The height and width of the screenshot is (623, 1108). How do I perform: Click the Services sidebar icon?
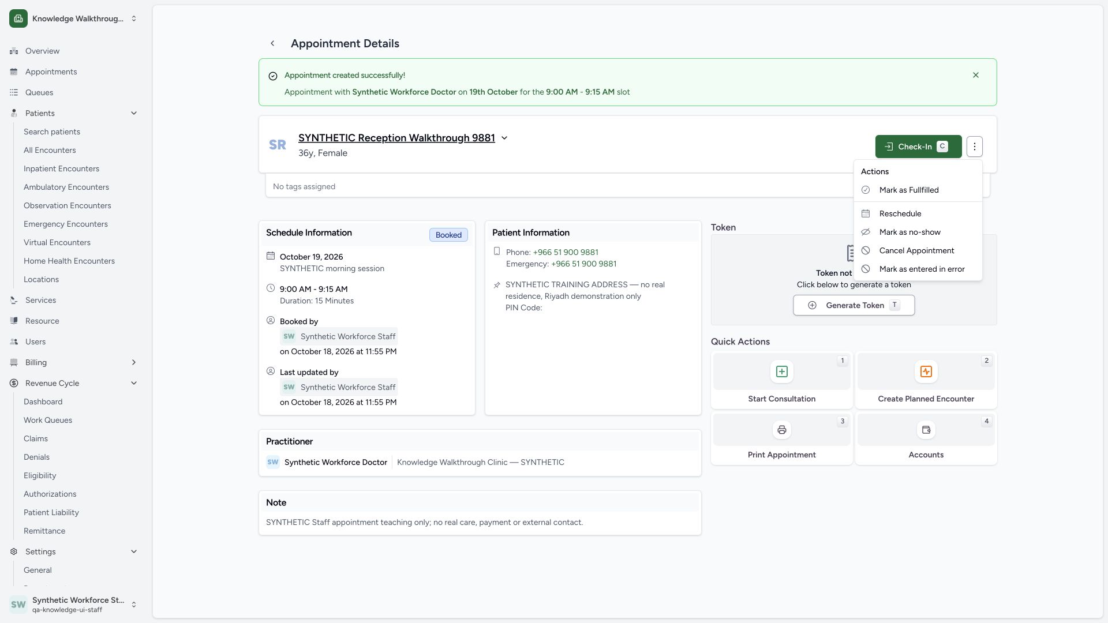(x=14, y=301)
